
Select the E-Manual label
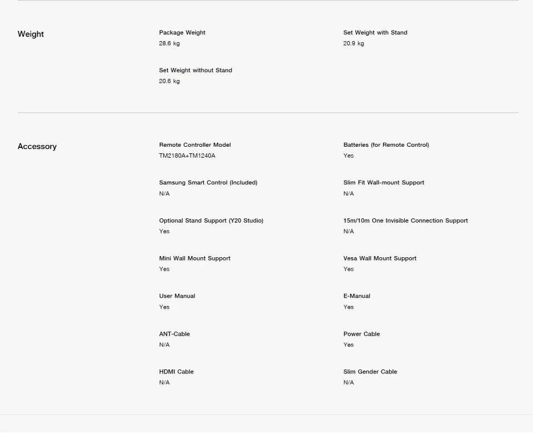pyautogui.click(x=356, y=296)
